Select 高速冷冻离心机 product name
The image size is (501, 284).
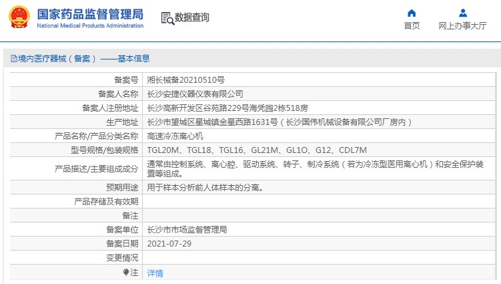[175, 136]
